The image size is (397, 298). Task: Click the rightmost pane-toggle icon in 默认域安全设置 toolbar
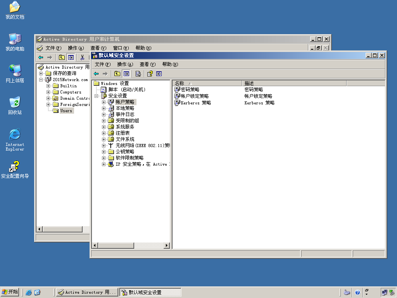[159, 74]
